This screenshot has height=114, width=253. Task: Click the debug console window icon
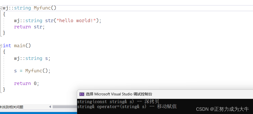tap(82, 94)
